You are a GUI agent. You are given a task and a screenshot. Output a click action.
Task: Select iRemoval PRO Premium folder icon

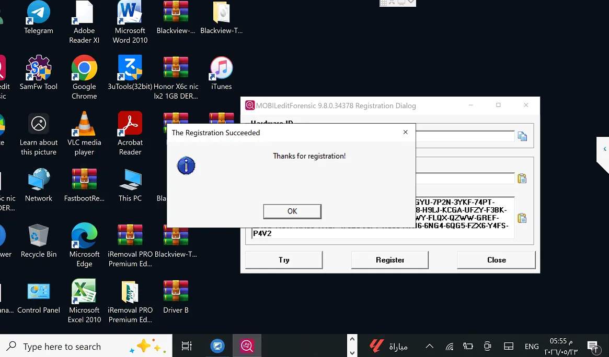click(x=130, y=301)
